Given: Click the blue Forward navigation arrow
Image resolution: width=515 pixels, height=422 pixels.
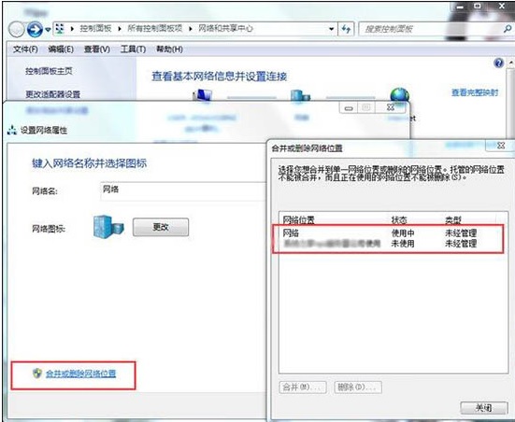Looking at the screenshot, I should pyautogui.click(x=35, y=30).
